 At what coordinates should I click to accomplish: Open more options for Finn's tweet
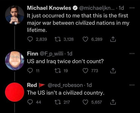132,54
